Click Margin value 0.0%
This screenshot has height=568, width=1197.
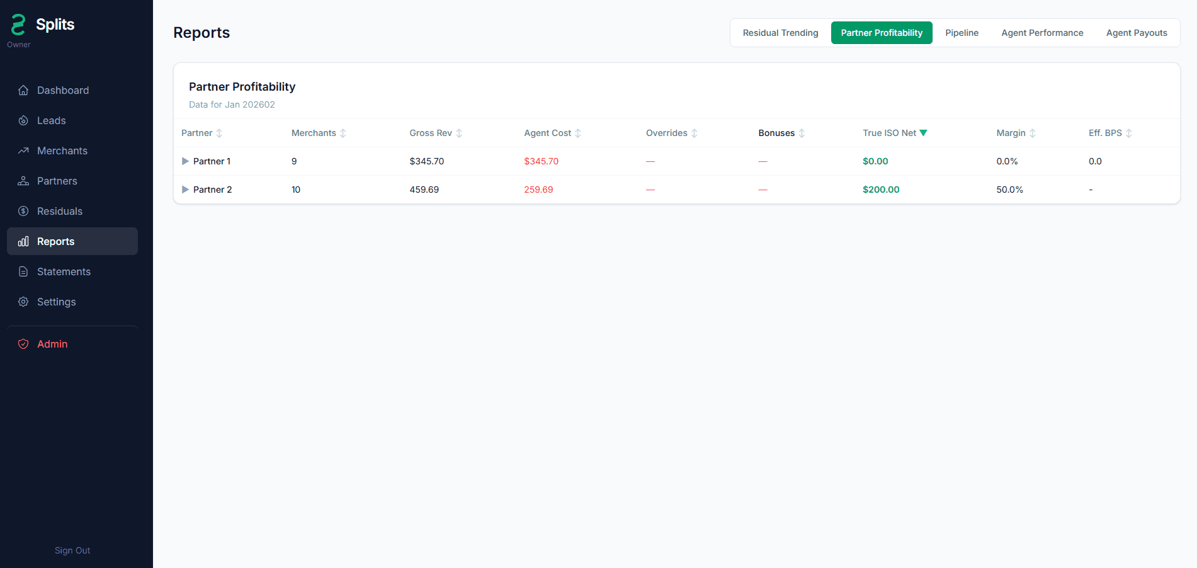(1007, 161)
